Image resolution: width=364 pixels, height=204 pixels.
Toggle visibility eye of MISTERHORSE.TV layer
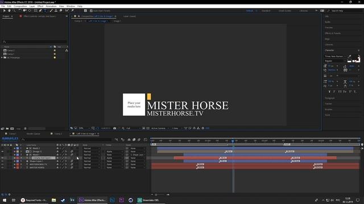tap(2, 164)
